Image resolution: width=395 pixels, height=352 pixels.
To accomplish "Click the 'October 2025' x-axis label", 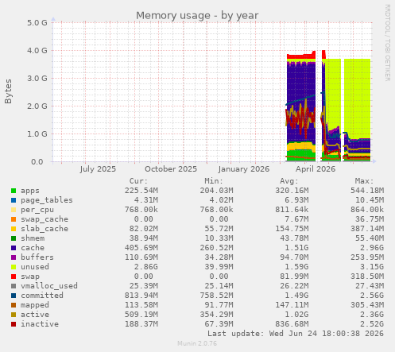I will point(171,169).
